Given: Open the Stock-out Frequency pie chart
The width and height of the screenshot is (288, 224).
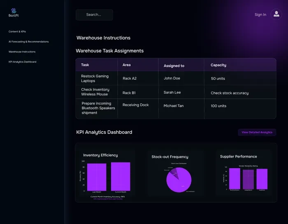Looking at the screenshot, I should (179, 180).
